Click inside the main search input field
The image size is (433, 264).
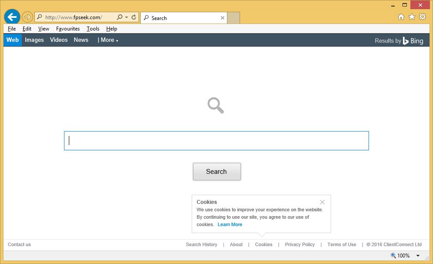pos(216,141)
